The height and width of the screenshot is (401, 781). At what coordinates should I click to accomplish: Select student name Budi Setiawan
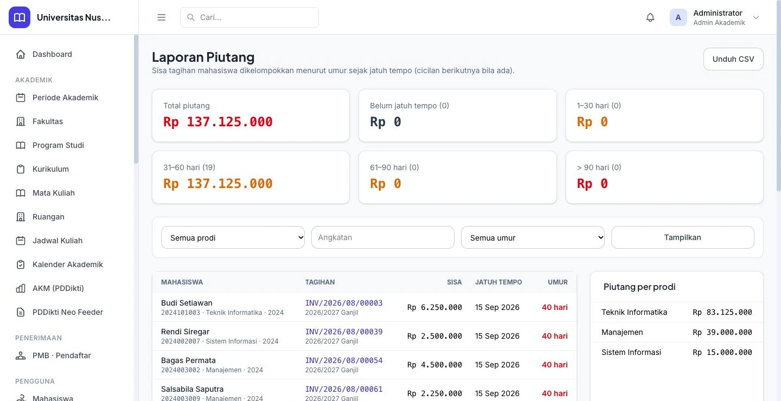(187, 303)
